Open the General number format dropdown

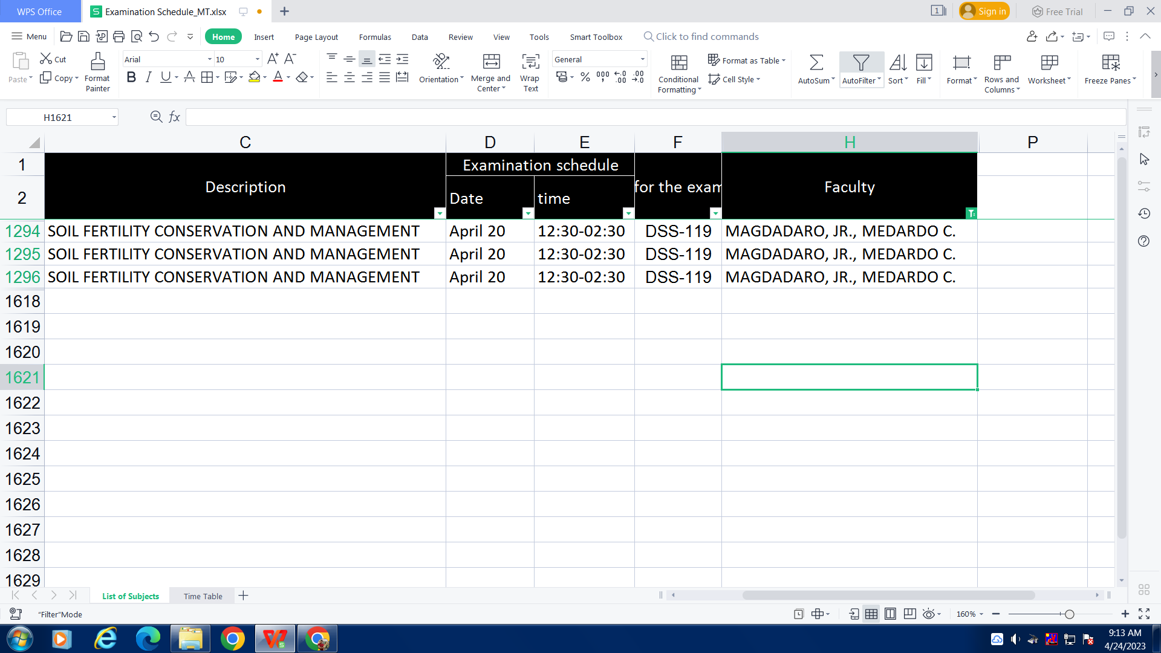click(x=642, y=59)
